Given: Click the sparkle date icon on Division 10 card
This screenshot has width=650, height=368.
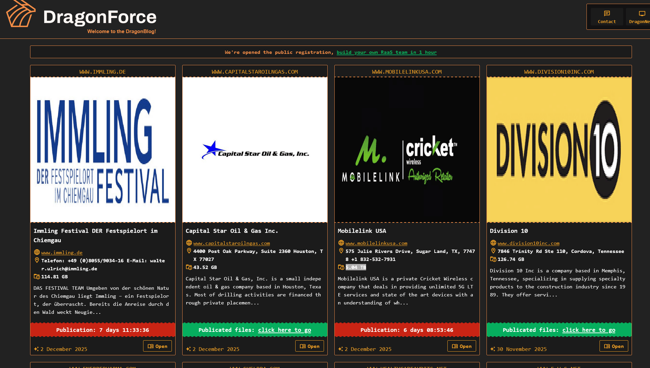Looking at the screenshot, I should (493, 349).
